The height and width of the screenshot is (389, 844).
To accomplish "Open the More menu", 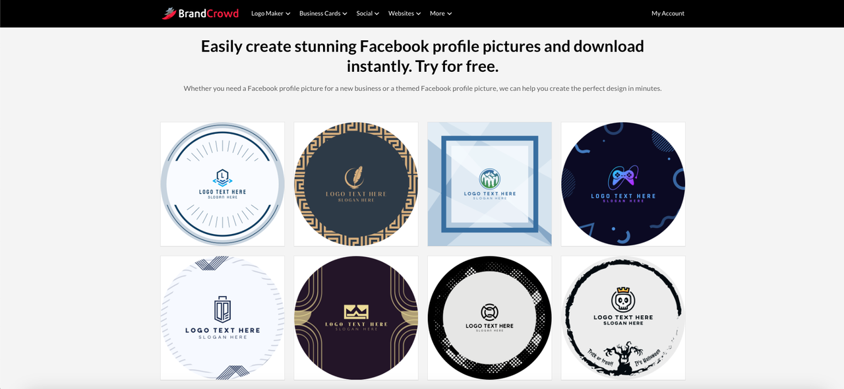I will coord(440,13).
